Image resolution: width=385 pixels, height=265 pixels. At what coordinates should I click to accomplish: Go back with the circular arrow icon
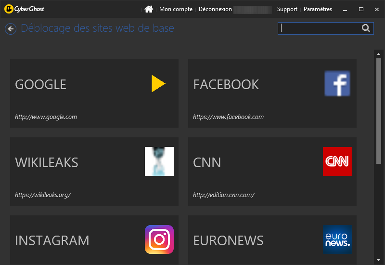click(11, 29)
